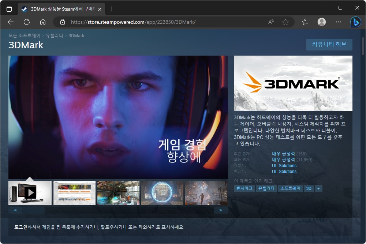
Task: Open the tab actions menu icon
Action: click(9, 9)
